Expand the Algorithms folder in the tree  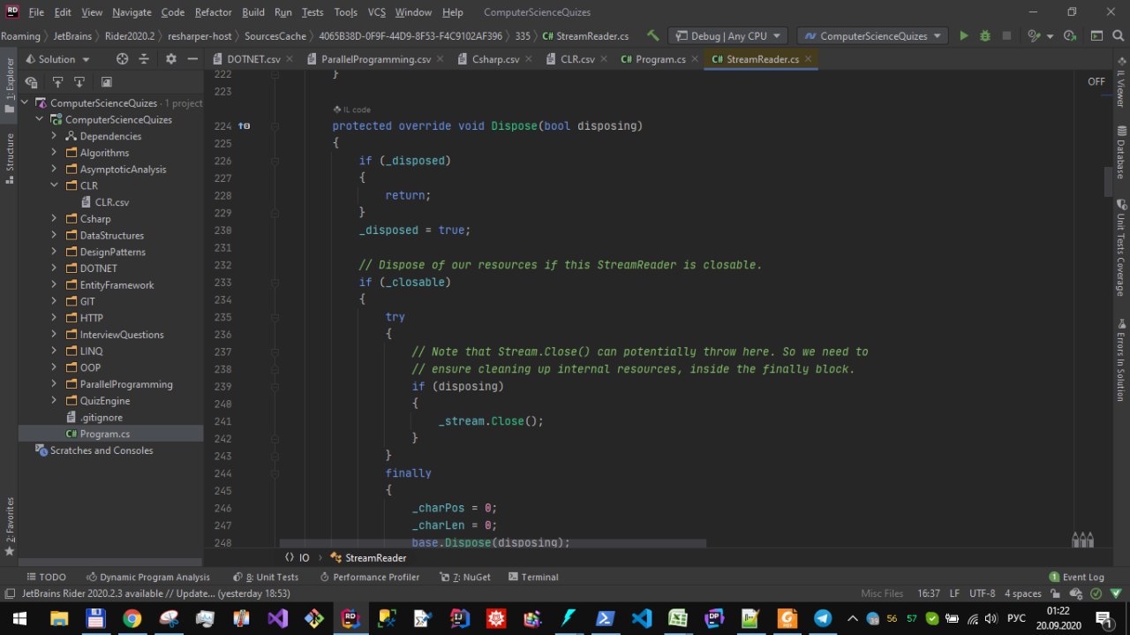coord(54,153)
